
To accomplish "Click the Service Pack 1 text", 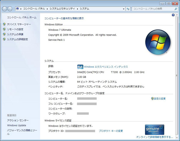I will point(56,40).
